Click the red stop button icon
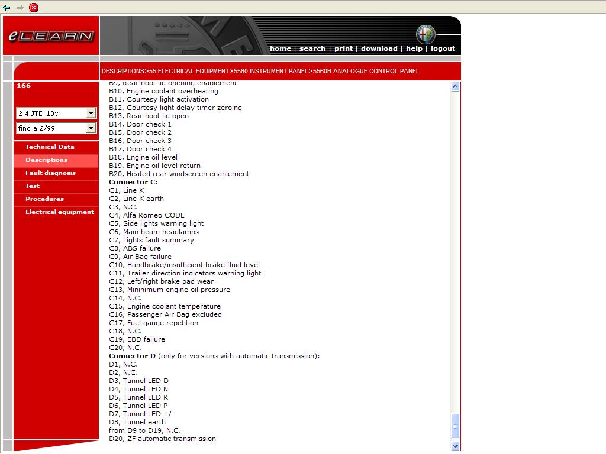This screenshot has height=454, width=606. click(34, 8)
